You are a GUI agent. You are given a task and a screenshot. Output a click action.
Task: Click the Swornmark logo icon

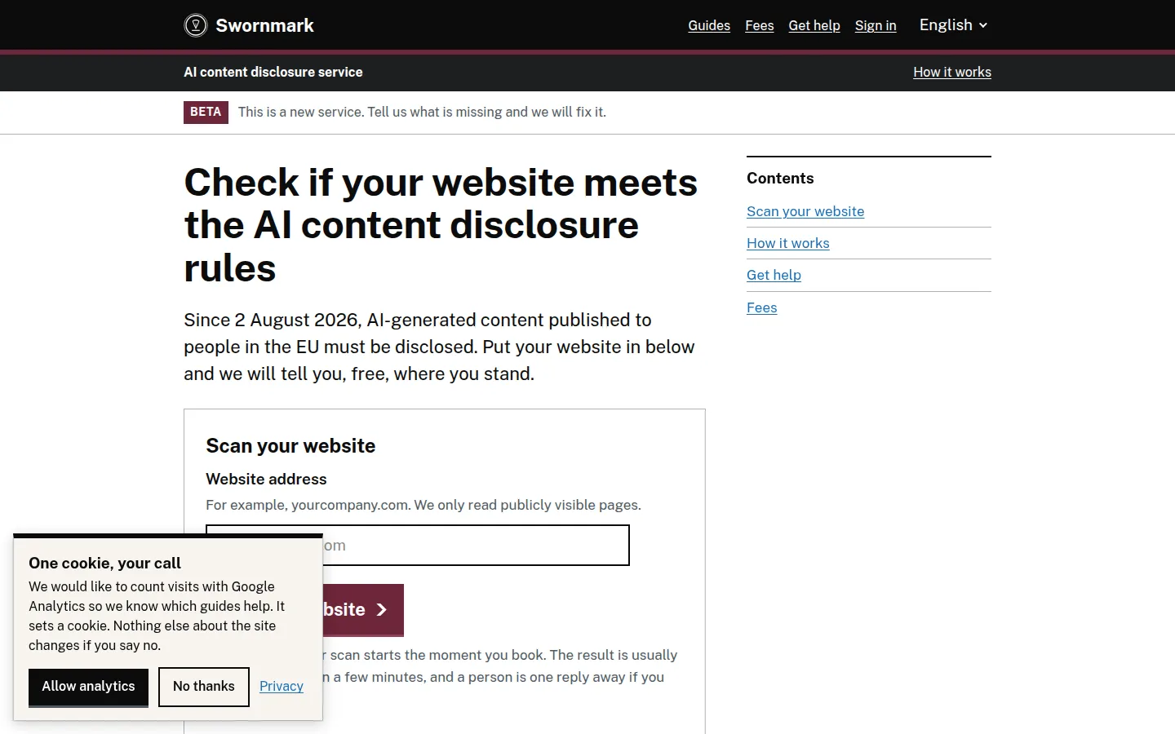(196, 25)
